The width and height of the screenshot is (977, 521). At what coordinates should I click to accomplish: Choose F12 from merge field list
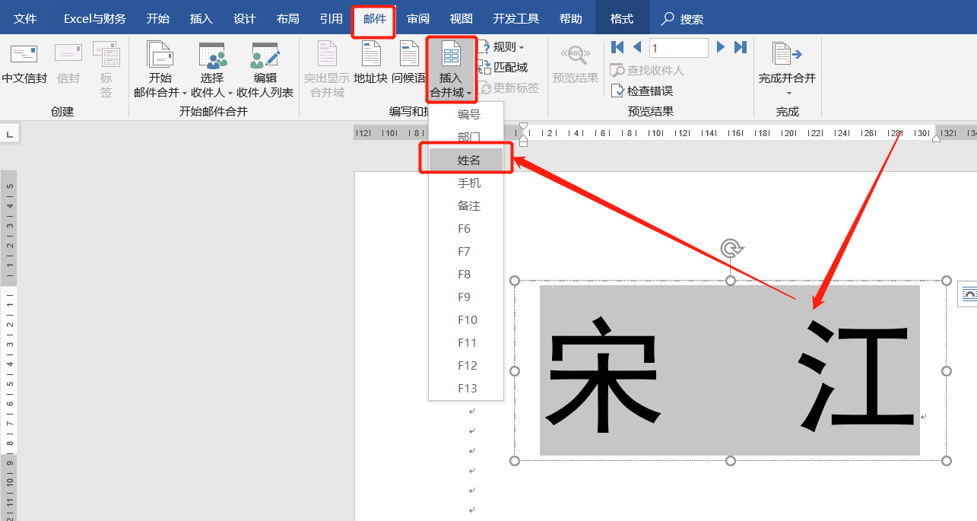(466, 366)
